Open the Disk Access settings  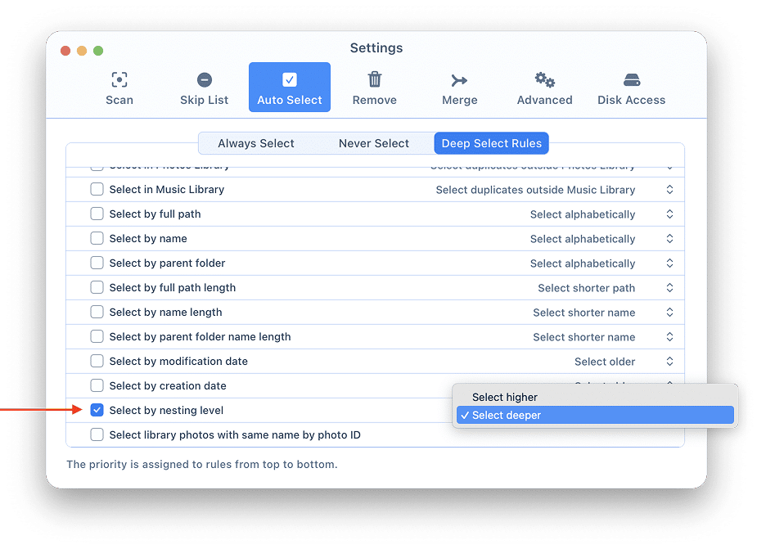coord(631,88)
